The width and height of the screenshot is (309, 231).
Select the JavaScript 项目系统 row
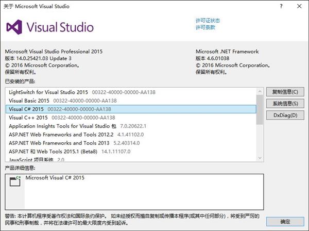click(131, 159)
